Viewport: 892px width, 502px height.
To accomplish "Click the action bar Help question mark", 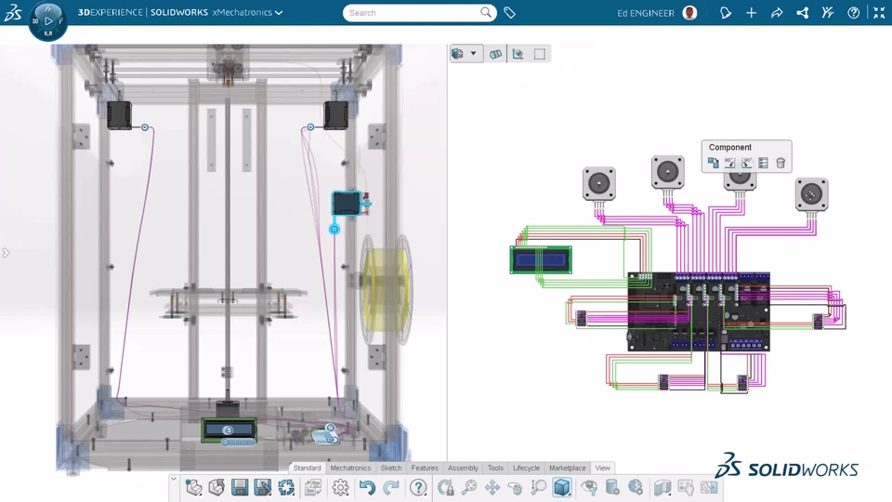I will [418, 487].
